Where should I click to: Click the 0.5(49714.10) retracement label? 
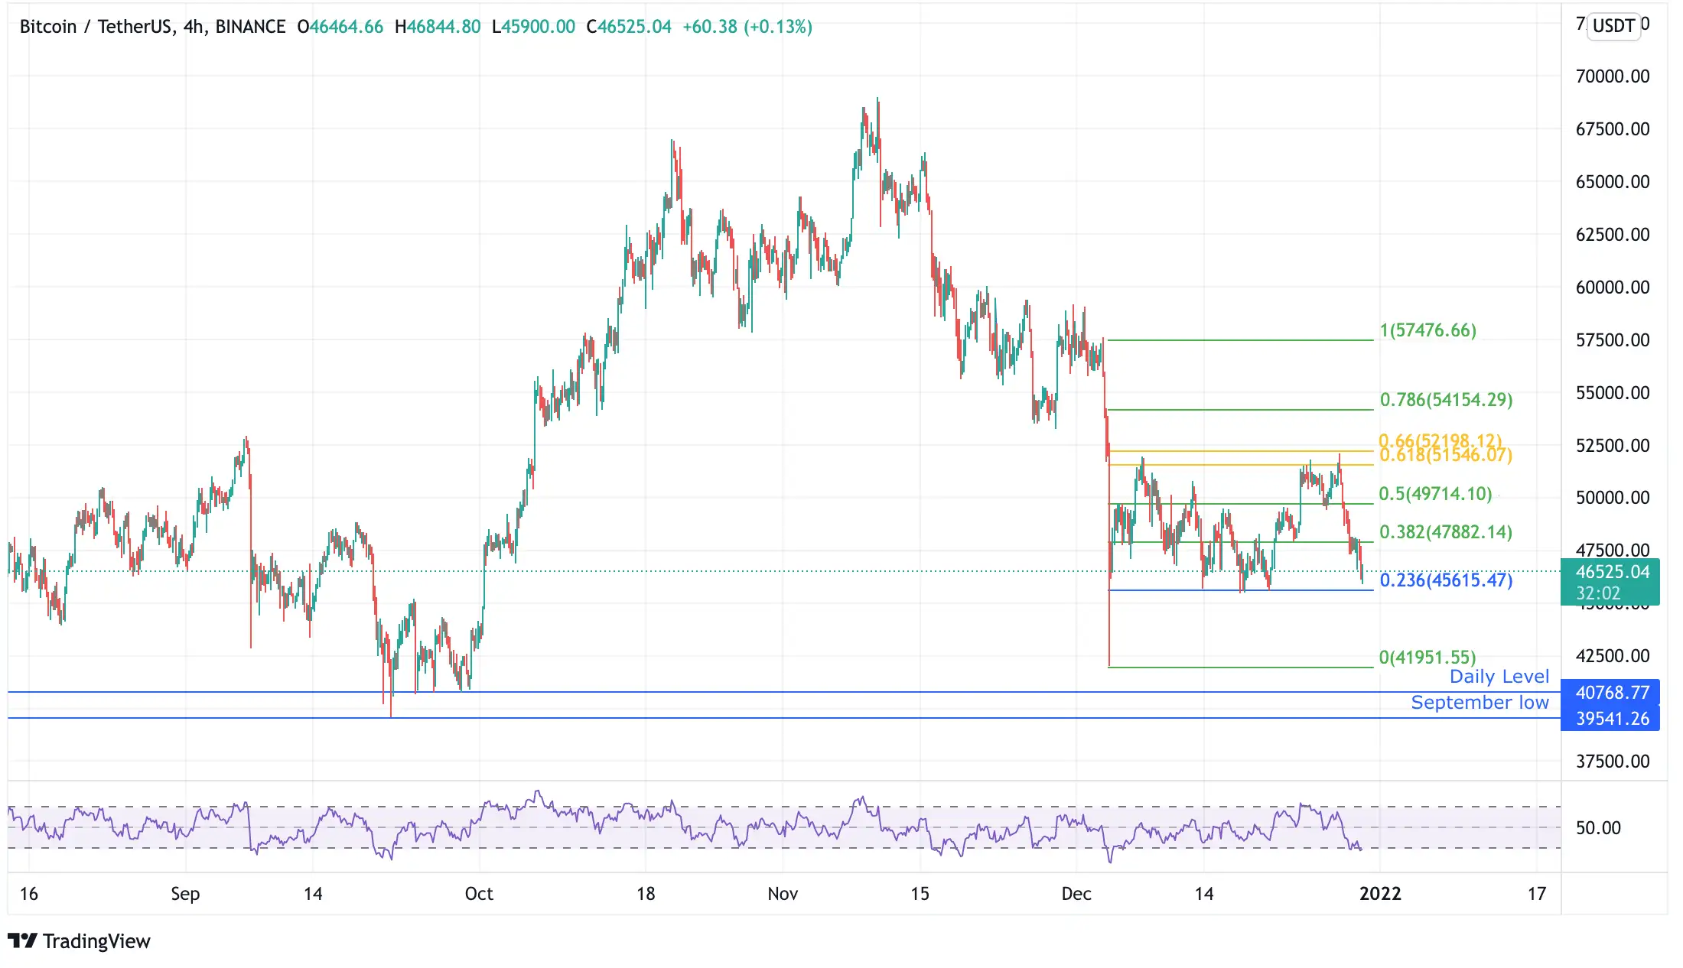pos(1435,494)
